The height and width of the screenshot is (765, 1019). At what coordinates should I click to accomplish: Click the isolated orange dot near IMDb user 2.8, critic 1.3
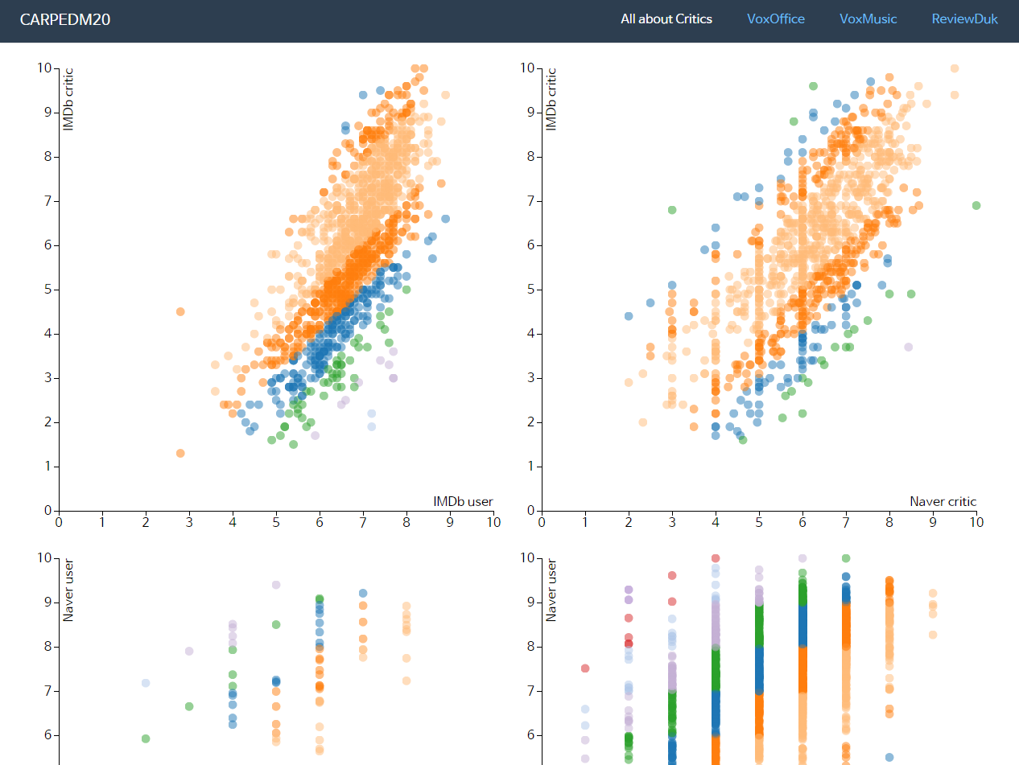coord(180,454)
